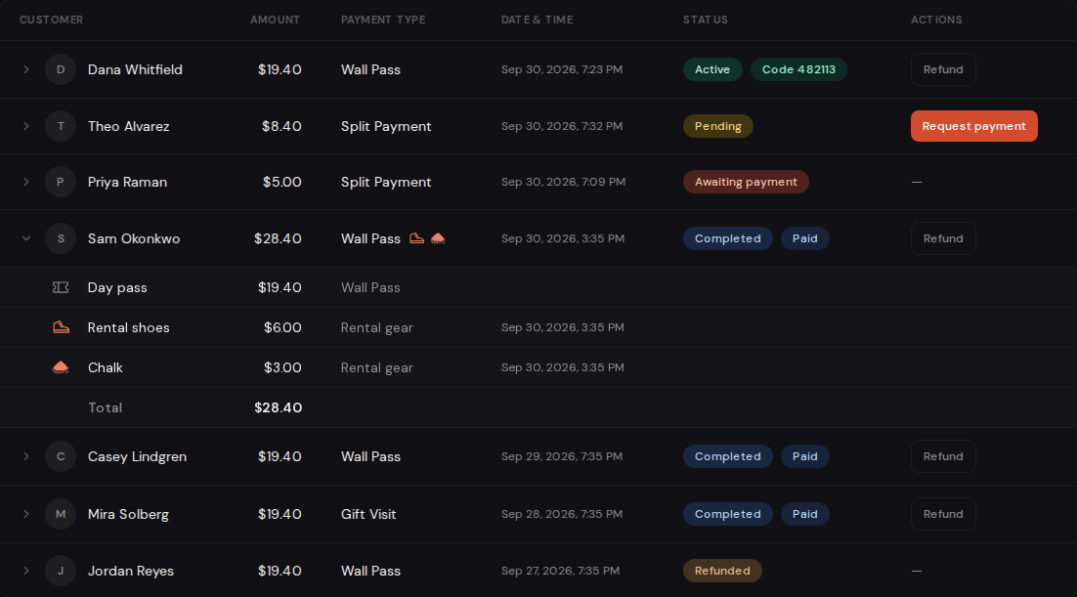The width and height of the screenshot is (1077, 597).
Task: Click shoe icon beside Sam's Wall Pass
Action: tap(417, 238)
